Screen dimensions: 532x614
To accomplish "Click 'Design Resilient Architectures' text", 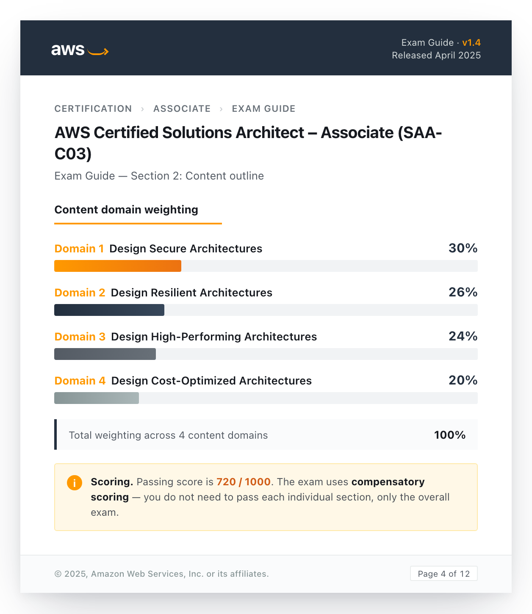I will click(191, 293).
